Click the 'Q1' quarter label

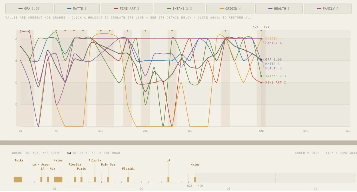click(x=55, y=189)
